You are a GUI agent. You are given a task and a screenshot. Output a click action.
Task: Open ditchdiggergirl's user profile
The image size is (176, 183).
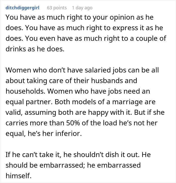22,8
